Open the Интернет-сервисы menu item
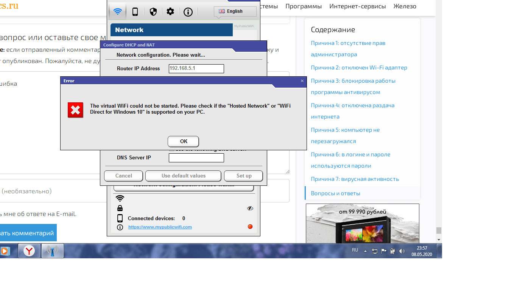The height and width of the screenshot is (290, 517). point(358,6)
